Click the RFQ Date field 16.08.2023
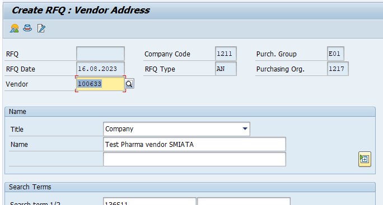Image resolution: width=383 pixels, height=205 pixels. (x=100, y=69)
